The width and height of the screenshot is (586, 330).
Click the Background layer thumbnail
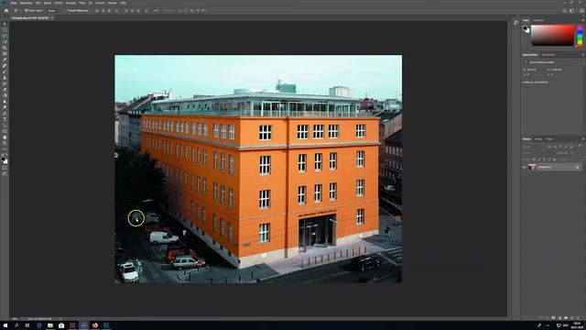tap(532, 167)
